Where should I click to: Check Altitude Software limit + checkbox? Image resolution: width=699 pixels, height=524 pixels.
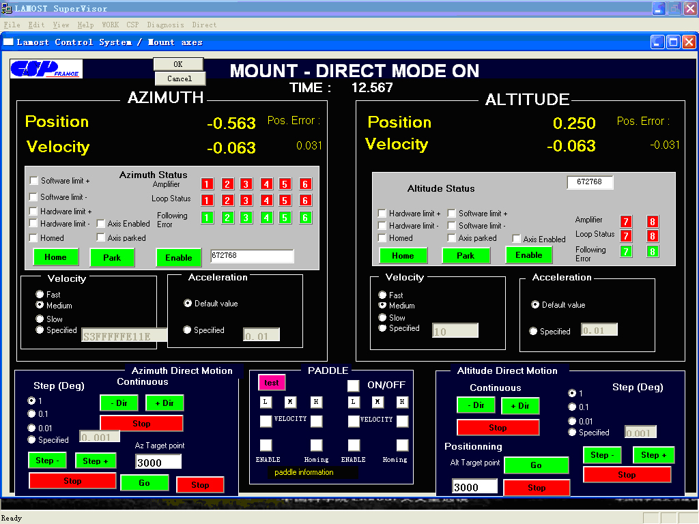(452, 213)
